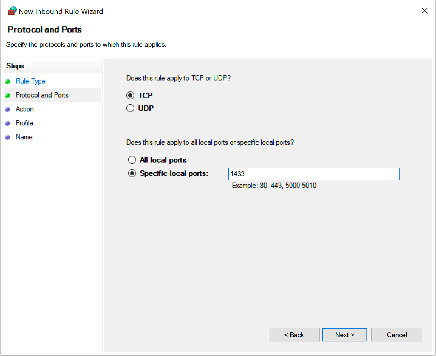Open the Profile step
Viewport: 436px width, 356px height.
point(24,123)
